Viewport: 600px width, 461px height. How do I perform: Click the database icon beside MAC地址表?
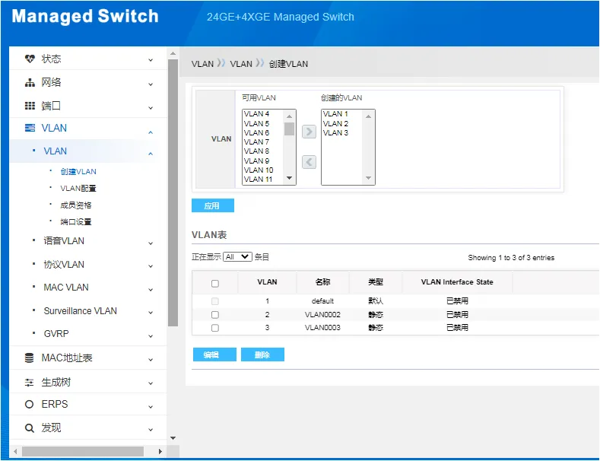(x=29, y=358)
